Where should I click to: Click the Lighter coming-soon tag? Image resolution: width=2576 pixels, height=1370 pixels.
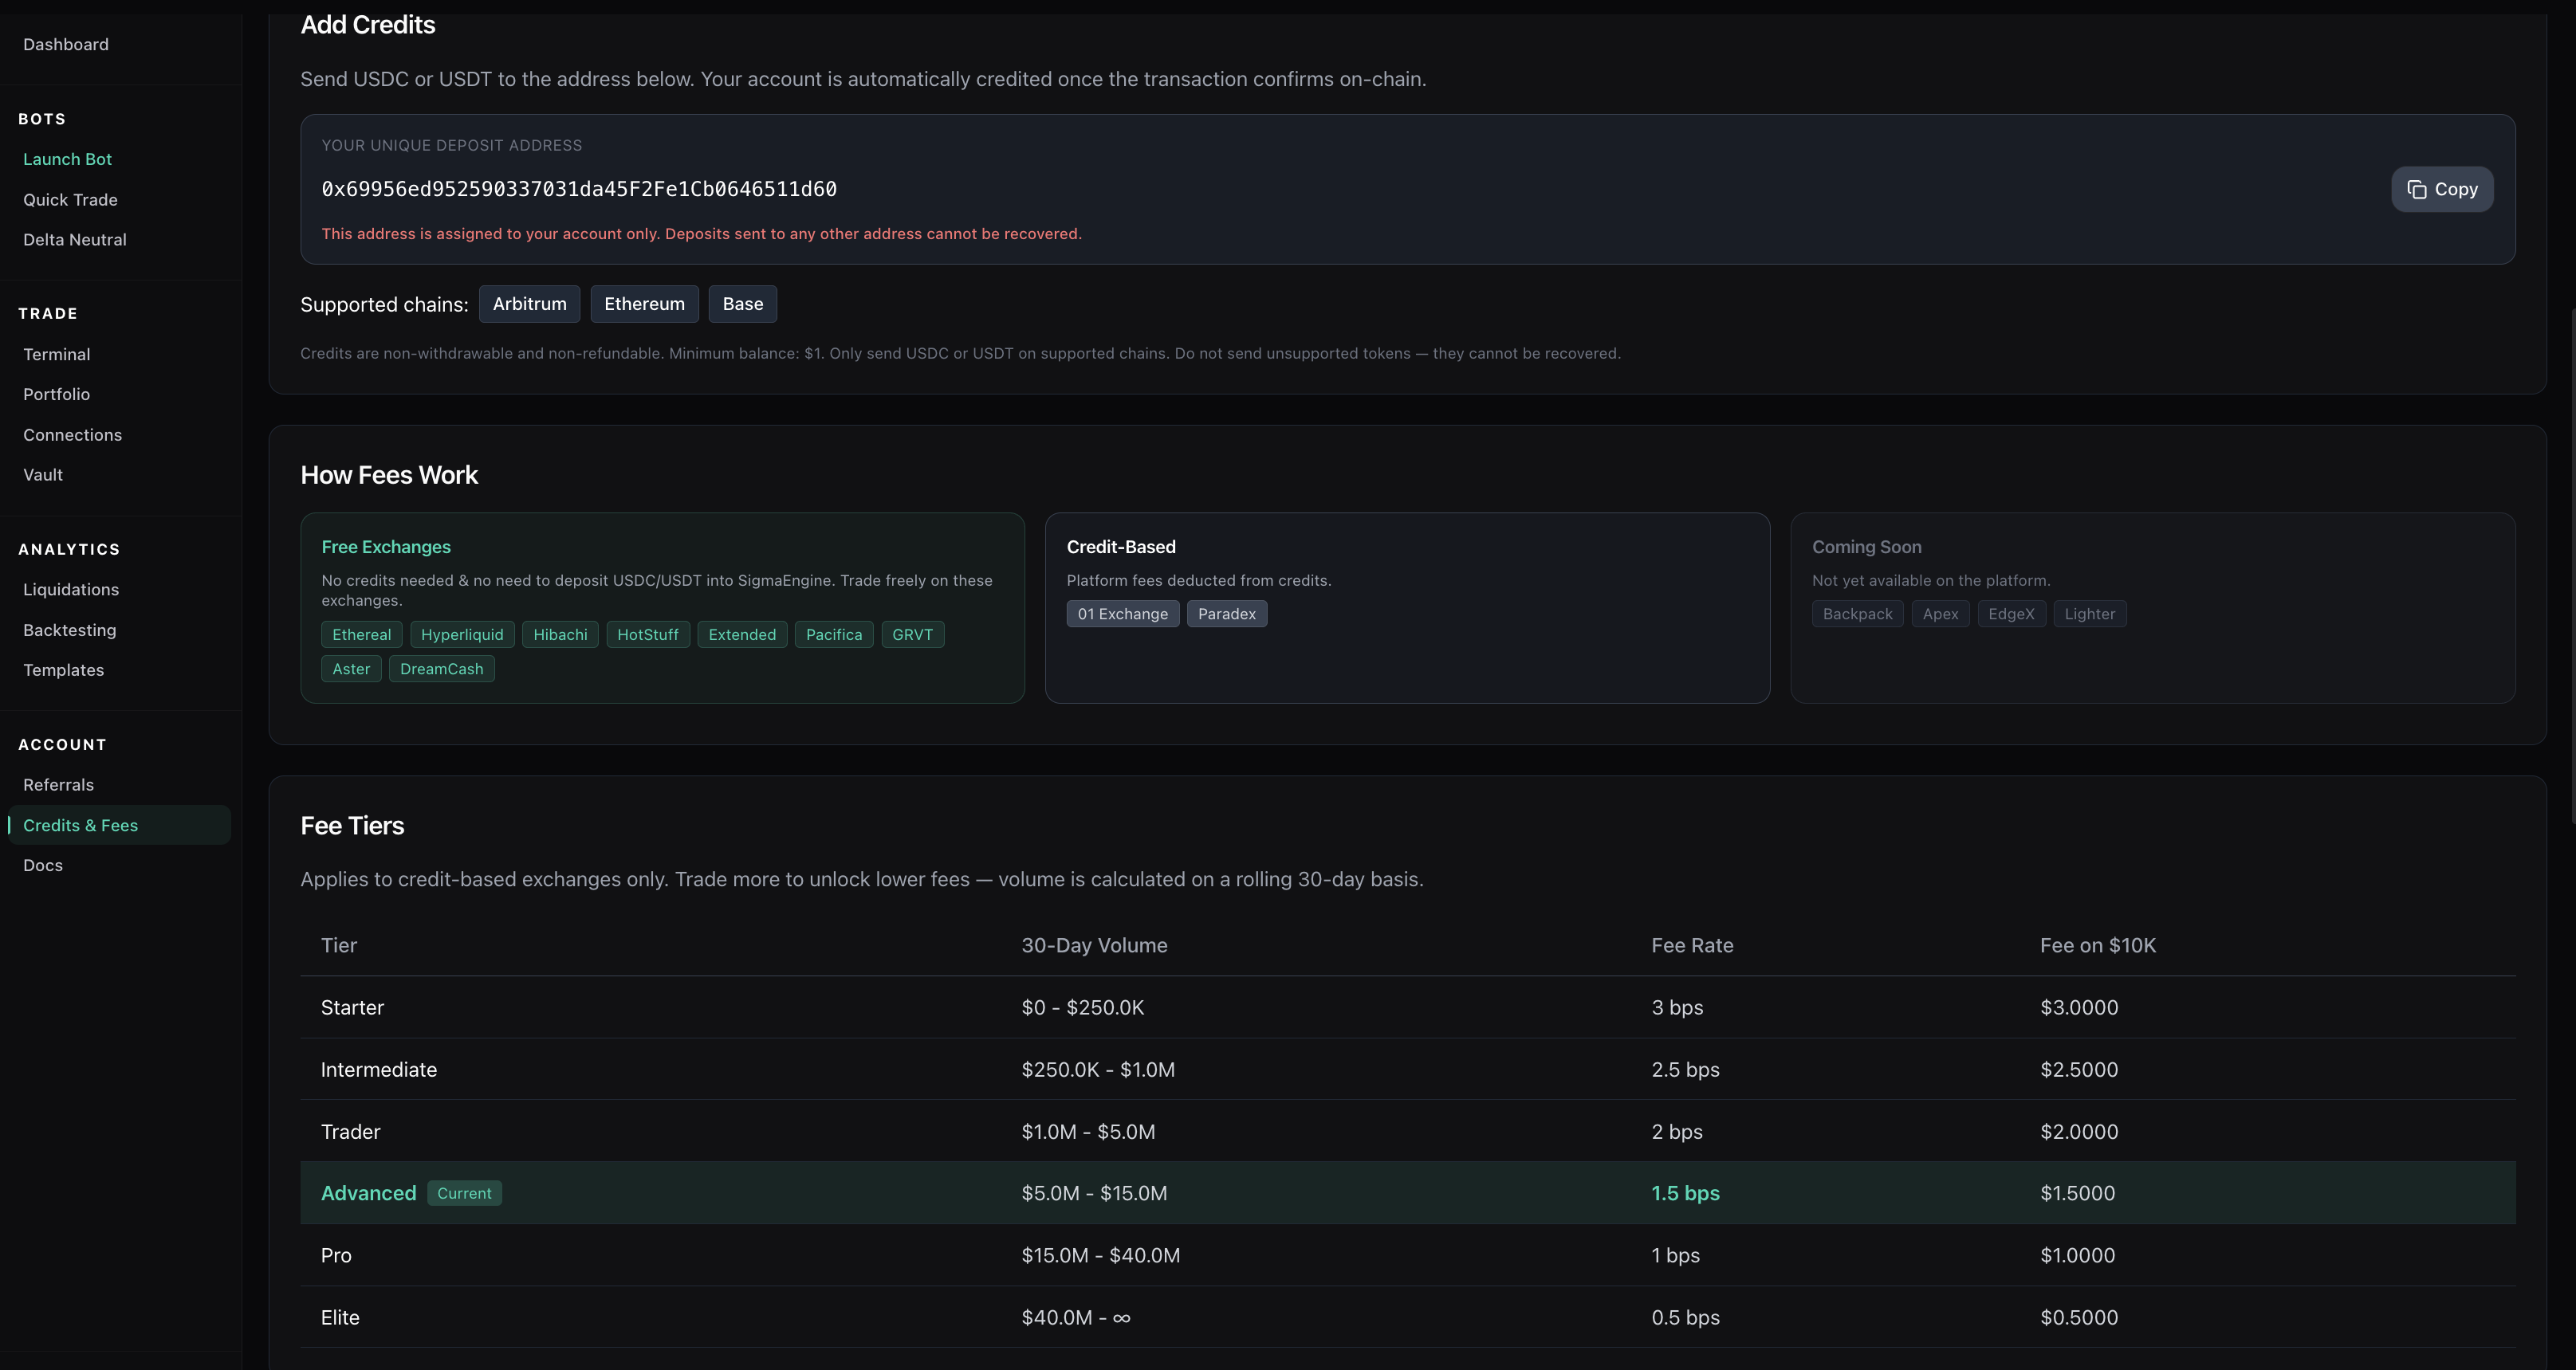click(x=2090, y=614)
